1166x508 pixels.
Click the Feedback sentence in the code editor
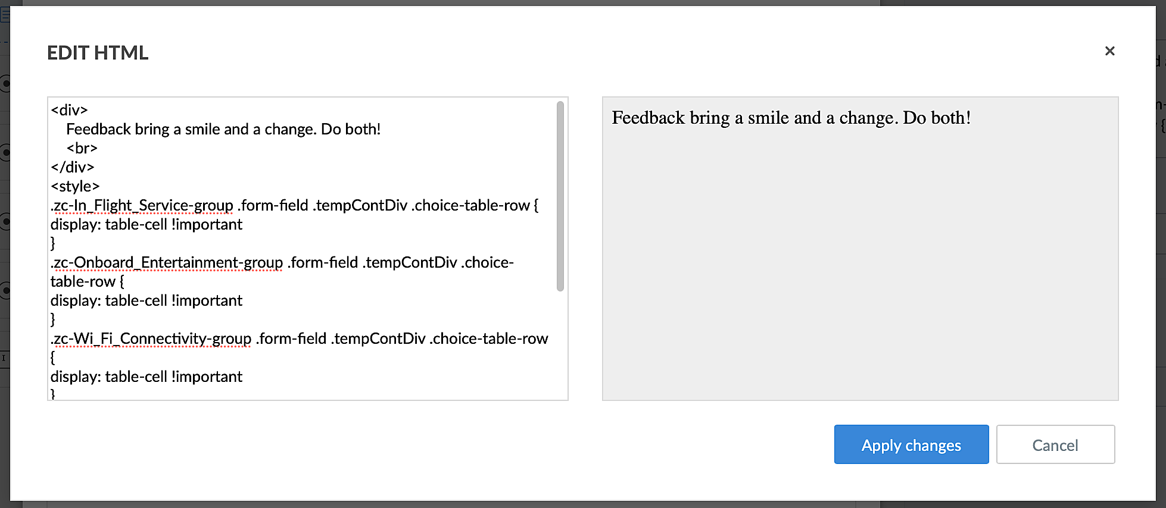coord(223,129)
